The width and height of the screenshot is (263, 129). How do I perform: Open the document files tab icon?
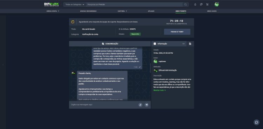pos(190,44)
